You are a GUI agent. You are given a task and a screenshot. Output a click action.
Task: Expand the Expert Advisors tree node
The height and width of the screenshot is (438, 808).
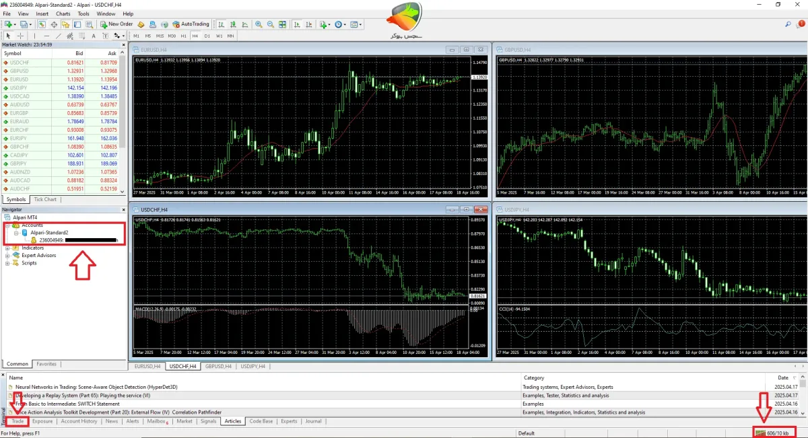[x=7, y=256]
